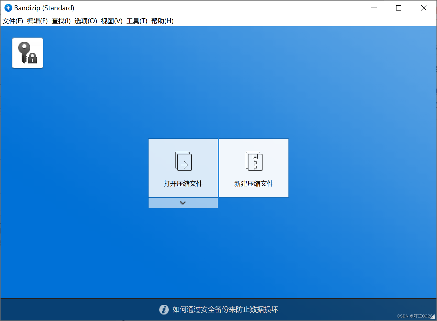Viewport: 437px width, 321px height.
Task: Click the key and lock password manager icon
Action: (x=28, y=53)
